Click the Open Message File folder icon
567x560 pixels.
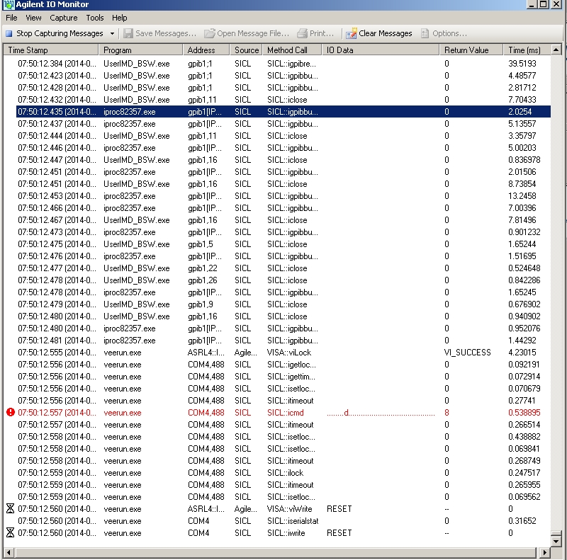pyautogui.click(x=210, y=33)
